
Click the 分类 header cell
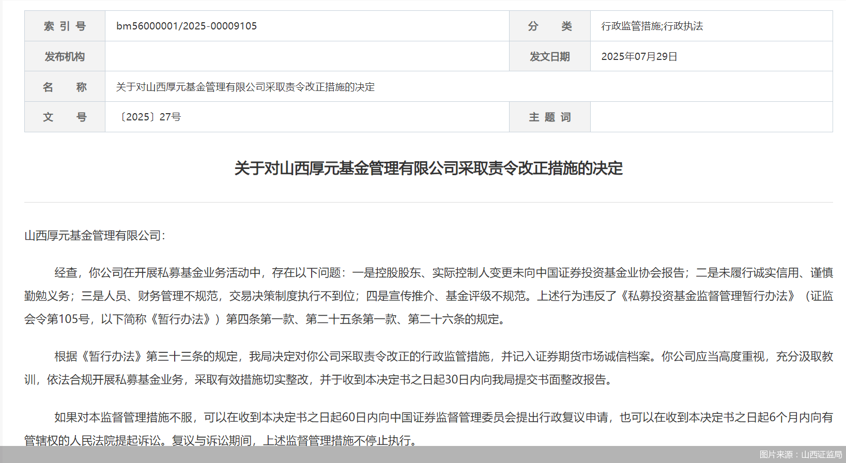549,26
